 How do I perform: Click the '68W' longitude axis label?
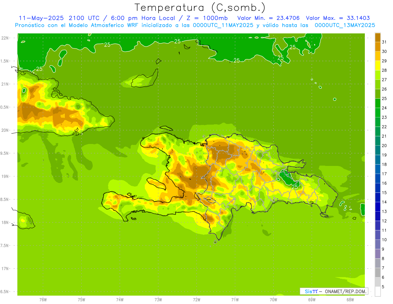coord(350,300)
